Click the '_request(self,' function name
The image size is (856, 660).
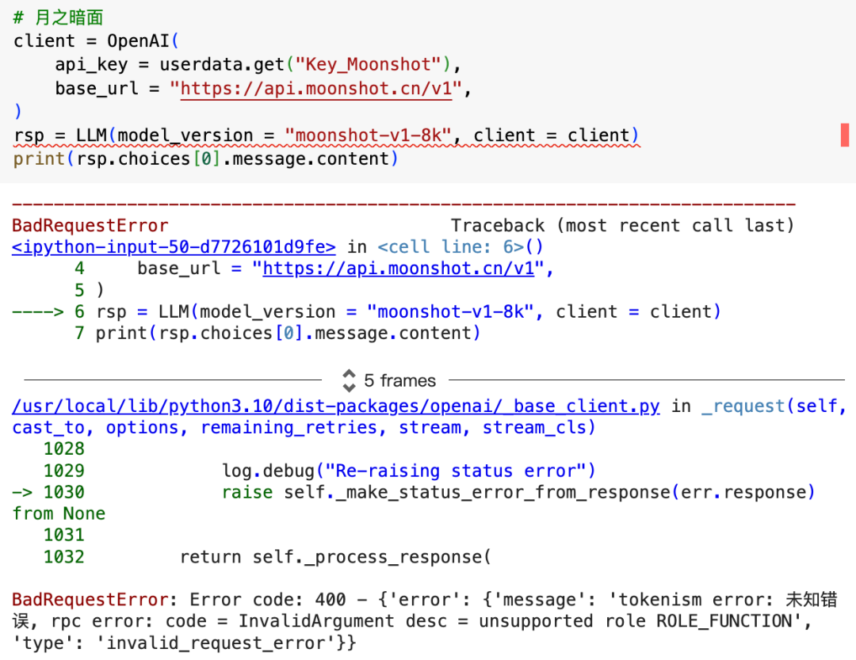point(774,406)
